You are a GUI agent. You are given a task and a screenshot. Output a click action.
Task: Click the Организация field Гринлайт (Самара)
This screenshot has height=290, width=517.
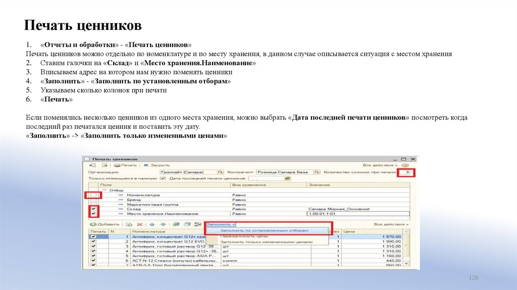click(188, 172)
